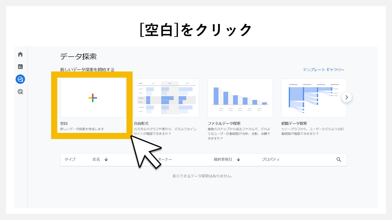Open the Advertising icon in the sidebar
The width and height of the screenshot is (392, 220).
coord(20,92)
